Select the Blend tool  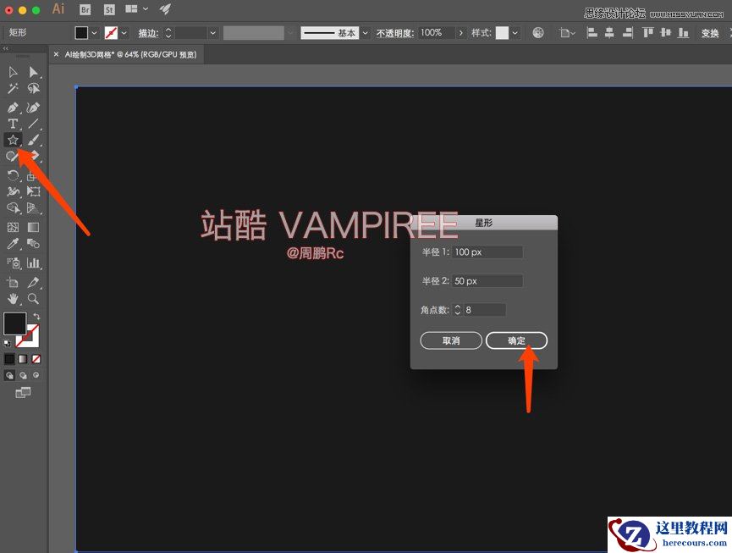point(33,243)
